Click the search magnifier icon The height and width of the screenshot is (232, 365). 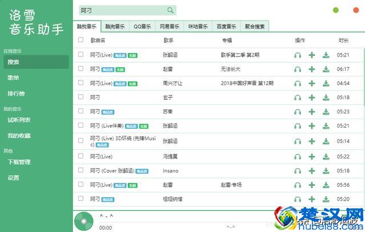point(171,10)
